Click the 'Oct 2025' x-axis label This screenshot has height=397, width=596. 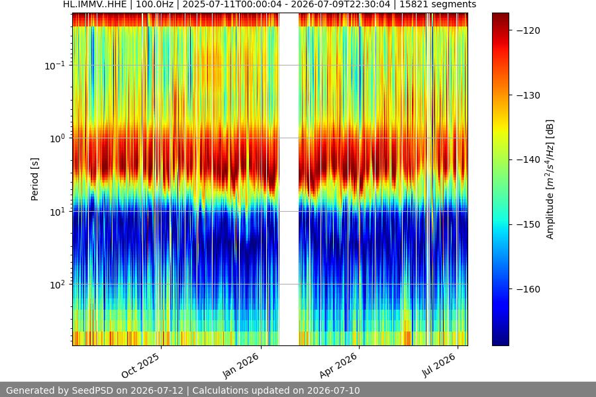(140, 366)
